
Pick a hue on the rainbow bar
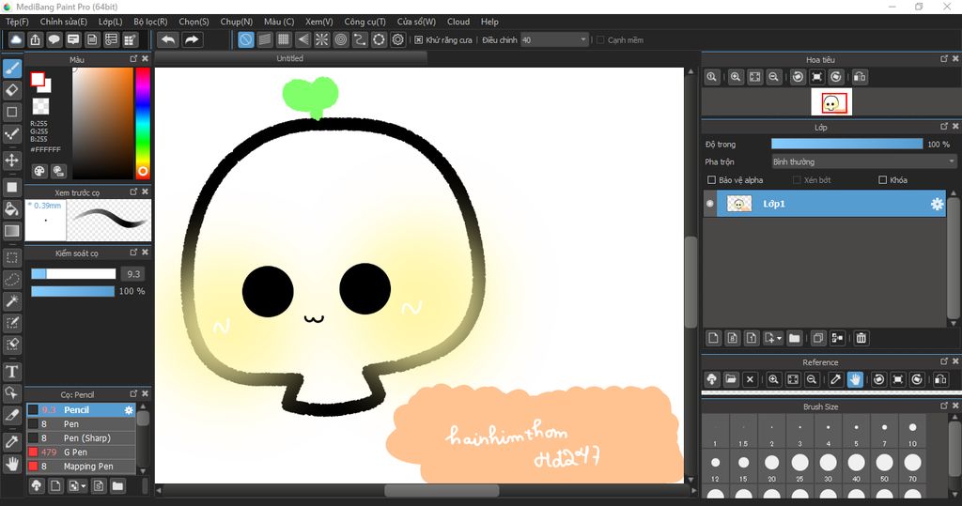coord(143,123)
